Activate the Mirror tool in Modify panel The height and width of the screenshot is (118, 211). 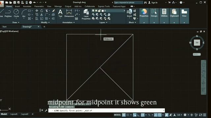(42, 14)
